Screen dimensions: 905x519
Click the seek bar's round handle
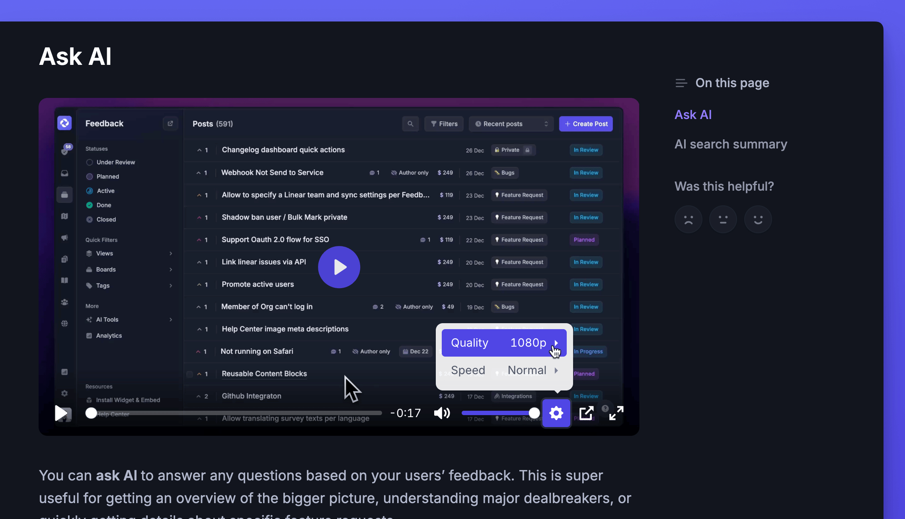[x=91, y=413]
